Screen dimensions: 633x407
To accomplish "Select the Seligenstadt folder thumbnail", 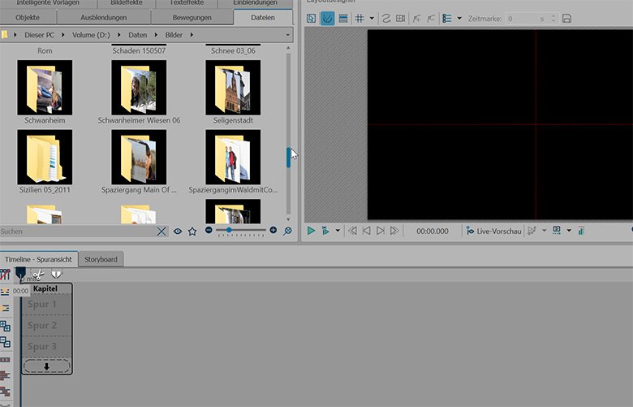I will click(233, 88).
